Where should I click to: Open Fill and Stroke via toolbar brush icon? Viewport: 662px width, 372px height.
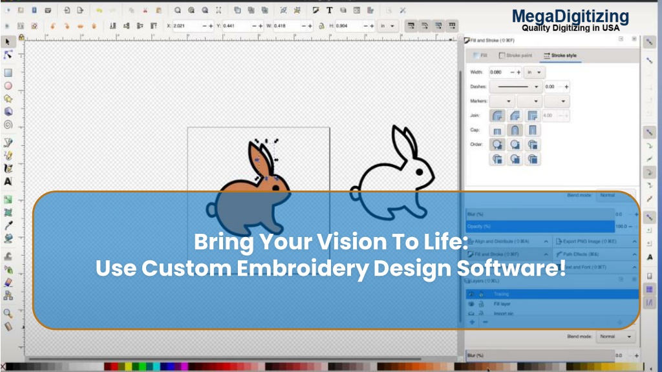coord(315,10)
